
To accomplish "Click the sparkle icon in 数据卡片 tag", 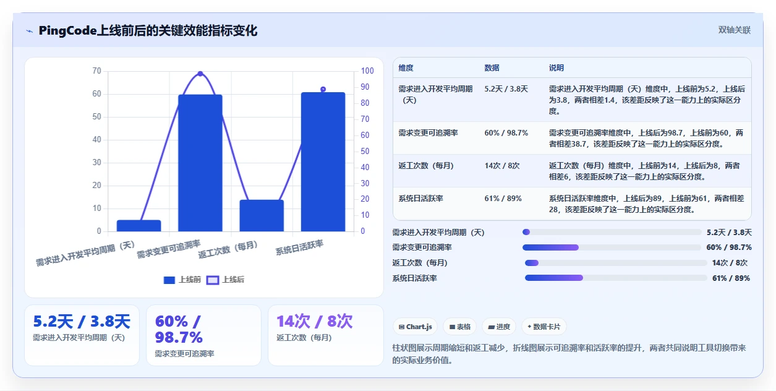I will click(x=530, y=327).
